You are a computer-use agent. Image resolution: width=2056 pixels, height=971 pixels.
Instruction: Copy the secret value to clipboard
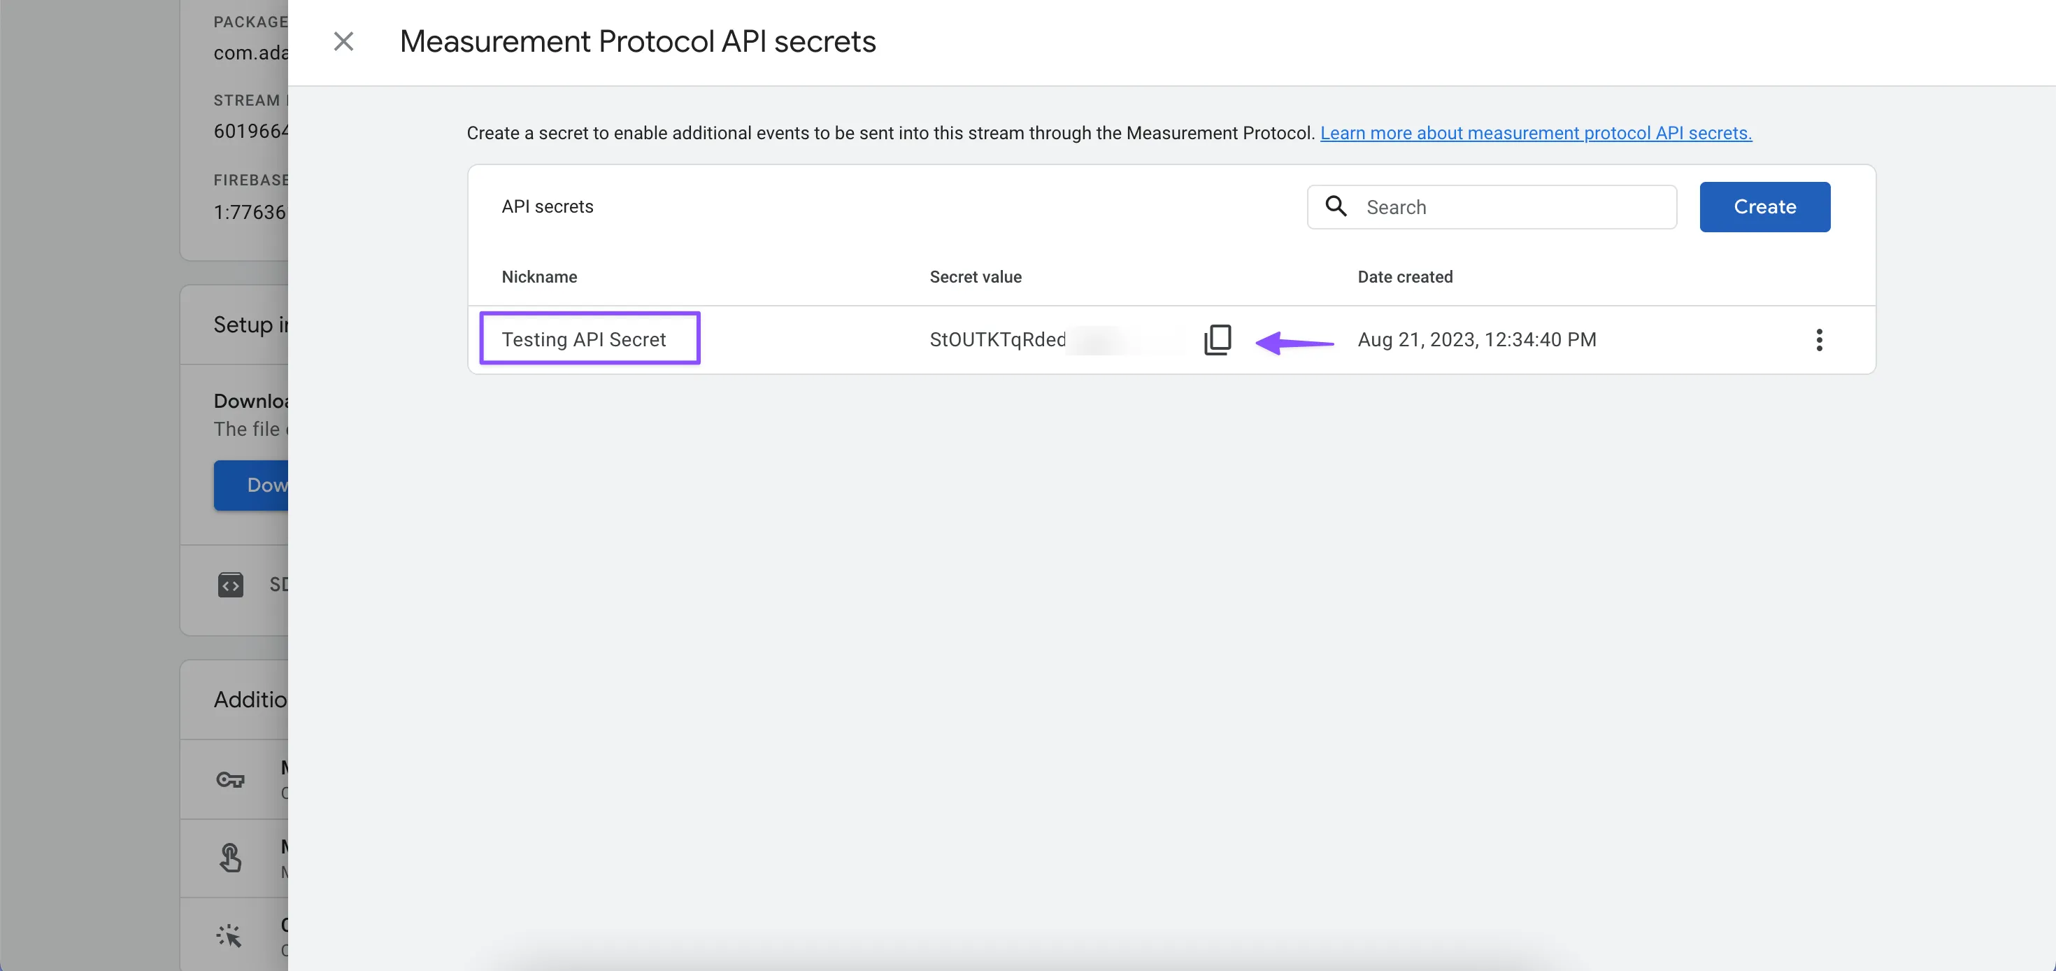[1217, 340]
